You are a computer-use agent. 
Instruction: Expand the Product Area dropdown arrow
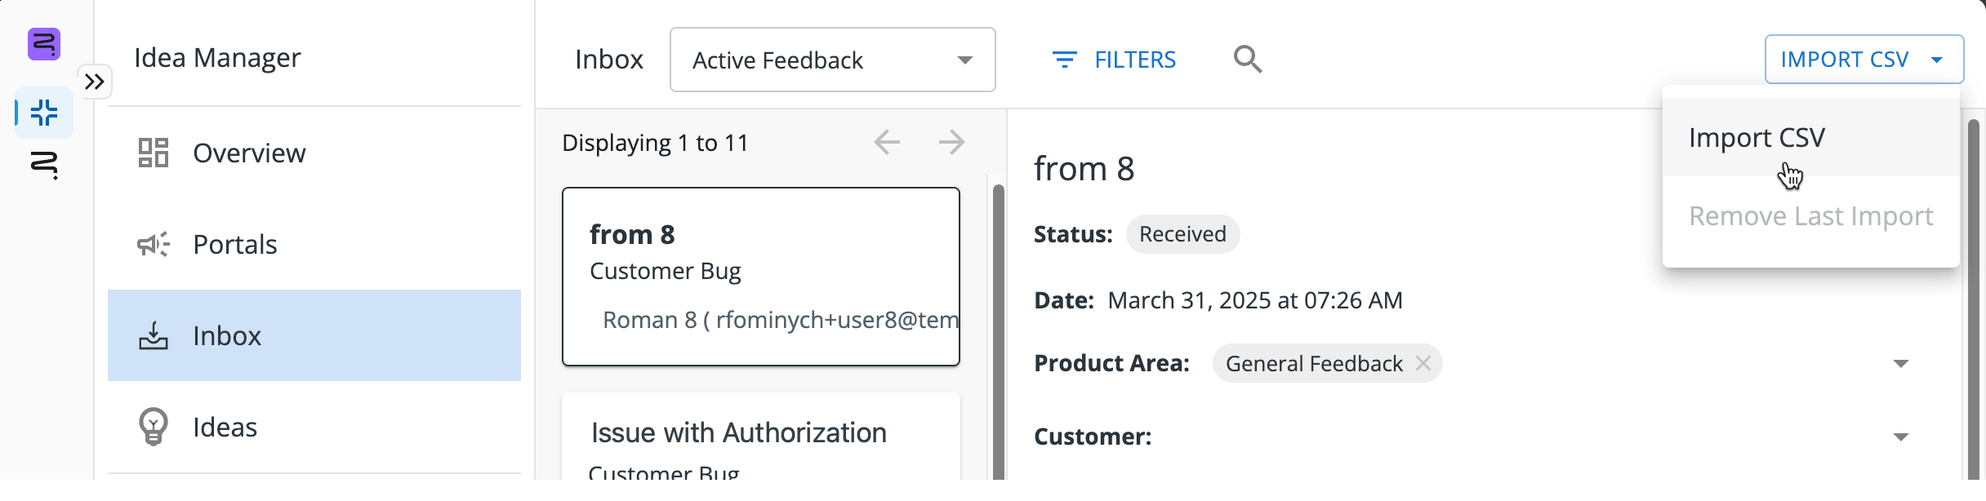1903,363
